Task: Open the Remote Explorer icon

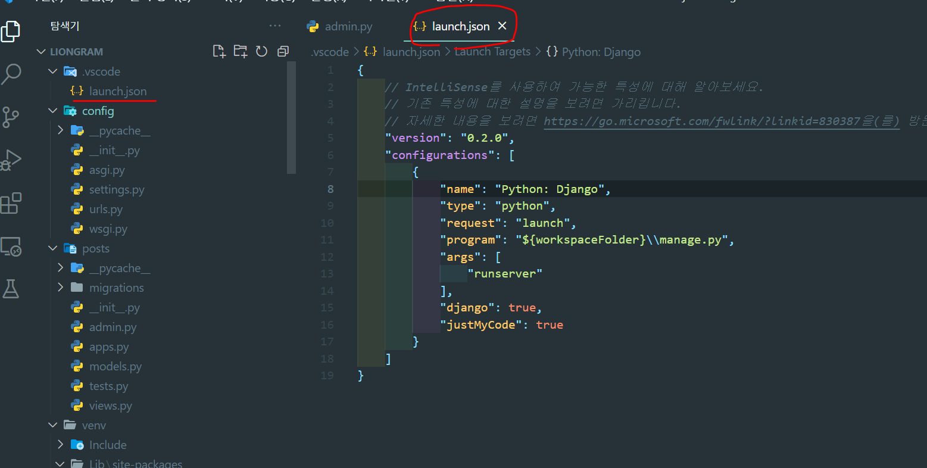Action: point(11,246)
